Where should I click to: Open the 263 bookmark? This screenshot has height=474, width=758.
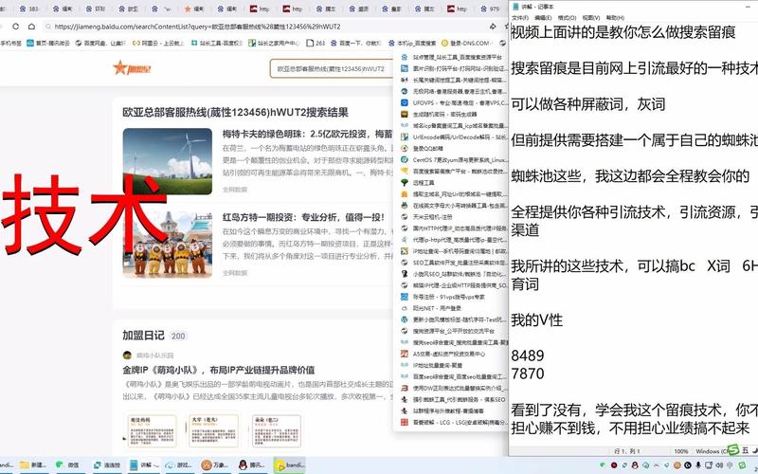coord(316,43)
